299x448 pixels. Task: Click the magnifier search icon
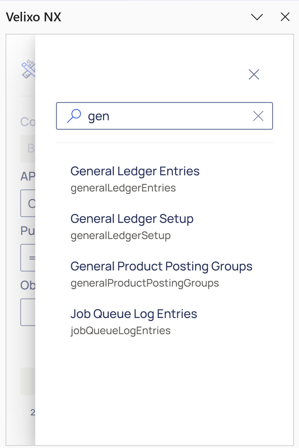pyautogui.click(x=74, y=116)
